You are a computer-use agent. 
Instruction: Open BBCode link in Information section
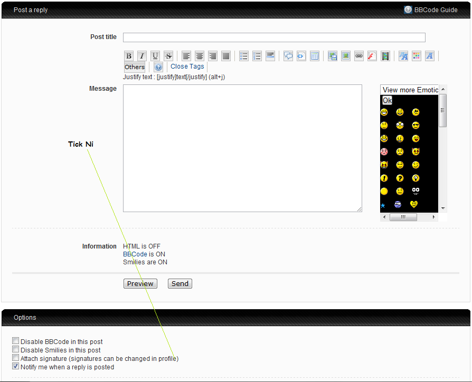tap(135, 254)
